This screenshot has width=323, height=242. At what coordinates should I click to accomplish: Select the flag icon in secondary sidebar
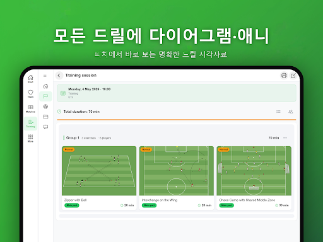coord(45,96)
